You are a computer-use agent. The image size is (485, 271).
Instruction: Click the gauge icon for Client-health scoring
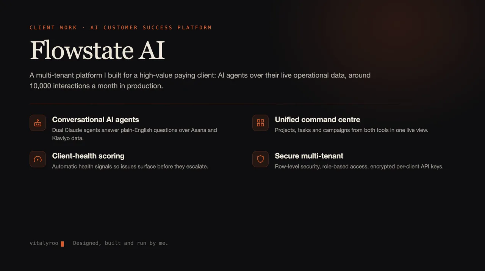pos(38,159)
